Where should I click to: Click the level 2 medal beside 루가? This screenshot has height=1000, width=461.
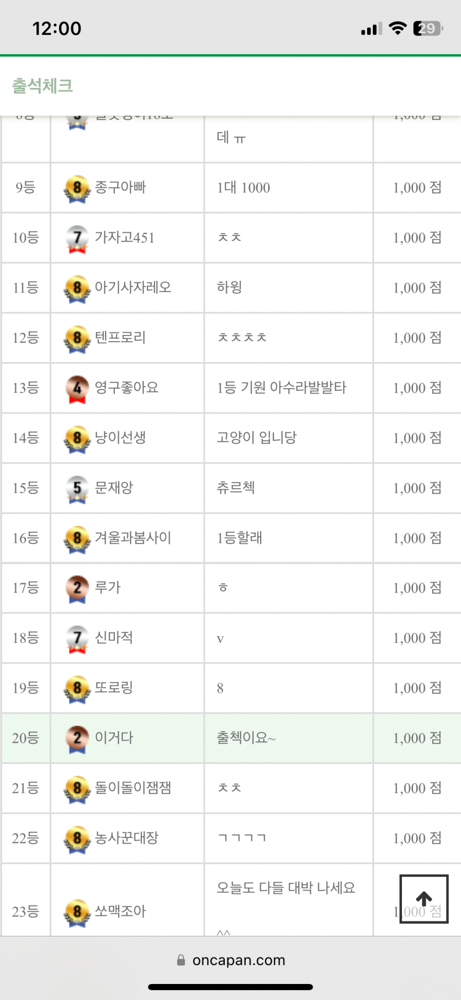(77, 589)
